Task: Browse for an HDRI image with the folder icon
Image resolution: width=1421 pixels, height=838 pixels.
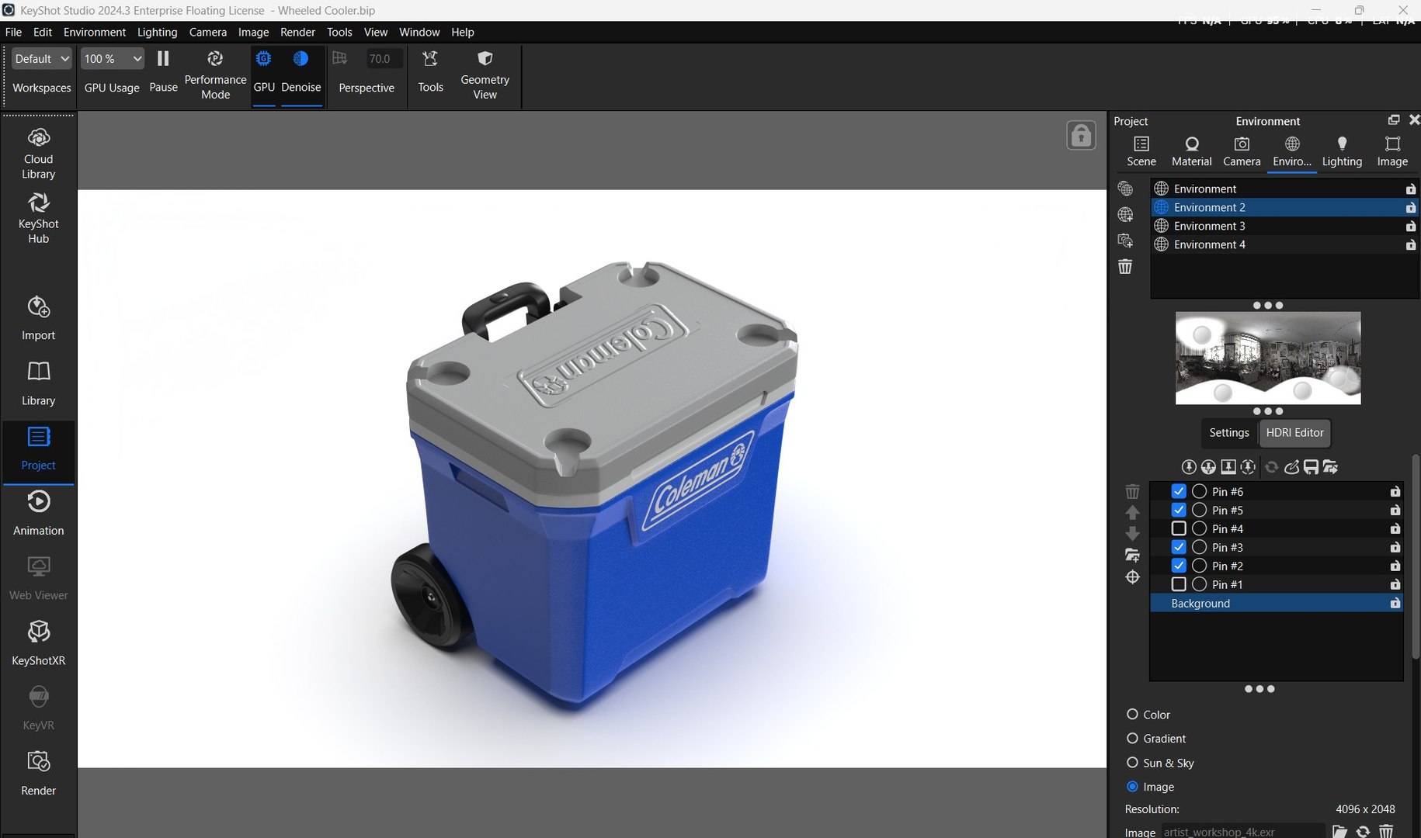Action: pyautogui.click(x=1340, y=831)
